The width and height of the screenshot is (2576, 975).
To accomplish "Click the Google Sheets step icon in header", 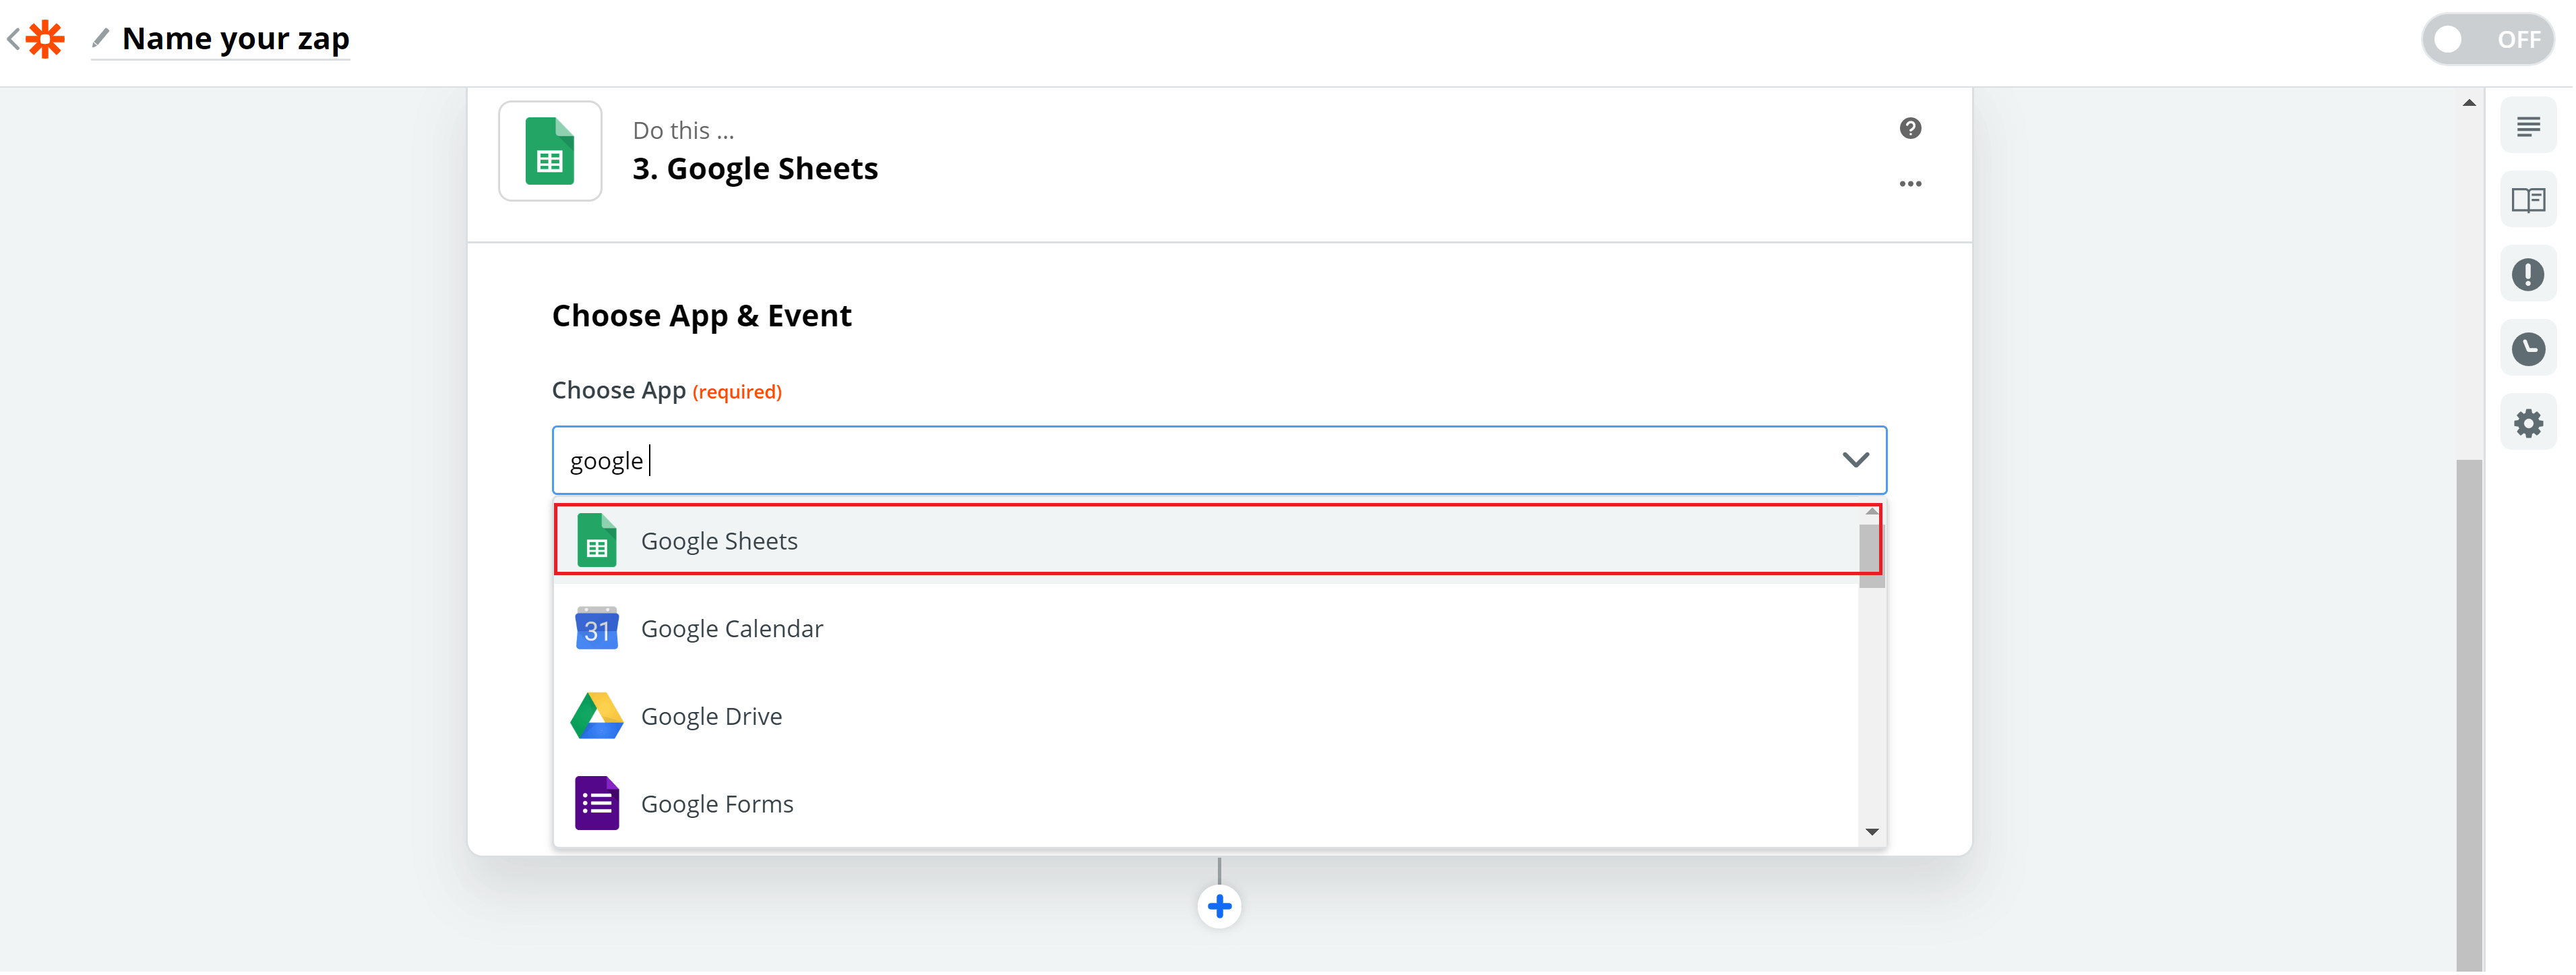I will coord(550,151).
